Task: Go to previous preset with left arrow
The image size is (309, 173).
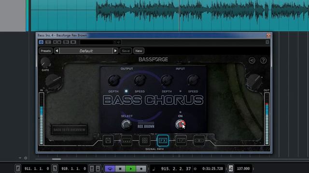Action: point(57,51)
